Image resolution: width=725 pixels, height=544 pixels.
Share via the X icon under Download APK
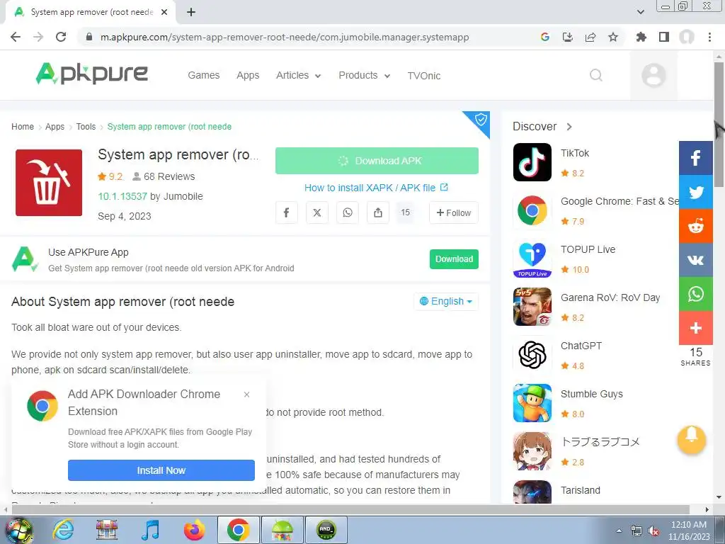click(316, 212)
